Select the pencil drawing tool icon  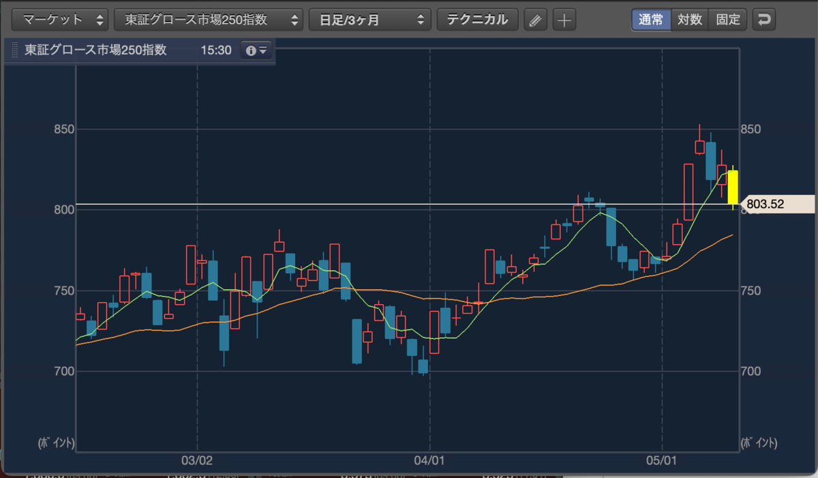[536, 20]
